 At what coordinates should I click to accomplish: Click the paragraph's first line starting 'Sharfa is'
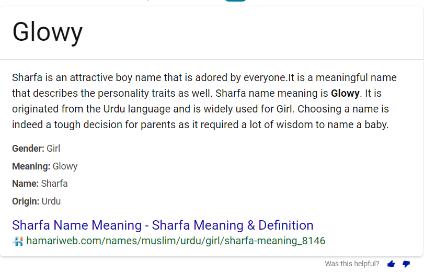pyautogui.click(x=204, y=78)
